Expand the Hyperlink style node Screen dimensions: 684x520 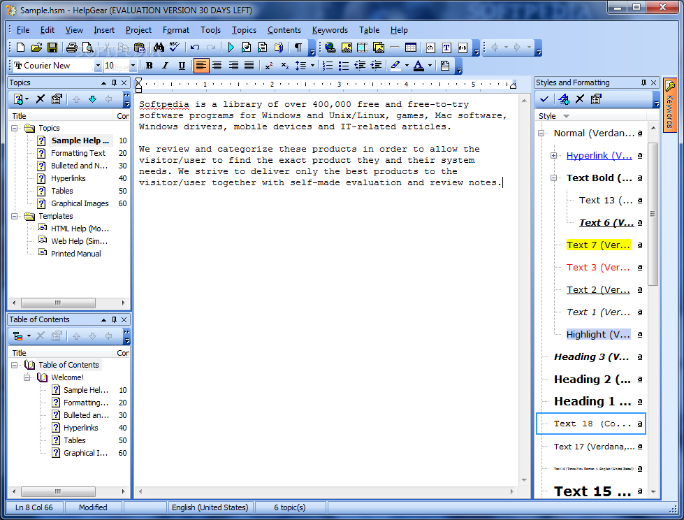coord(553,155)
